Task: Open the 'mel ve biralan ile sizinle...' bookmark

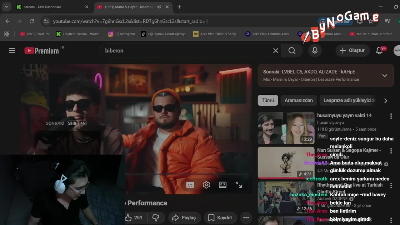Action: pyautogui.click(x=372, y=34)
